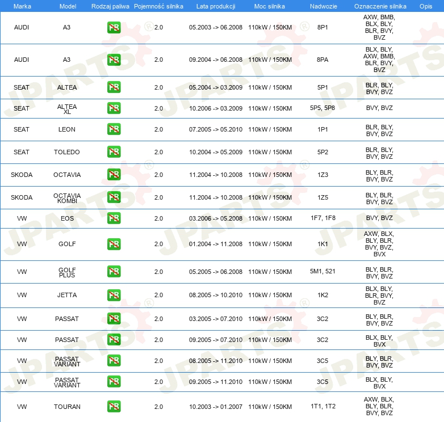Click the fuel icon in the VW GOLF 1K1 row
The height and width of the screenshot is (422, 444).
114,244
